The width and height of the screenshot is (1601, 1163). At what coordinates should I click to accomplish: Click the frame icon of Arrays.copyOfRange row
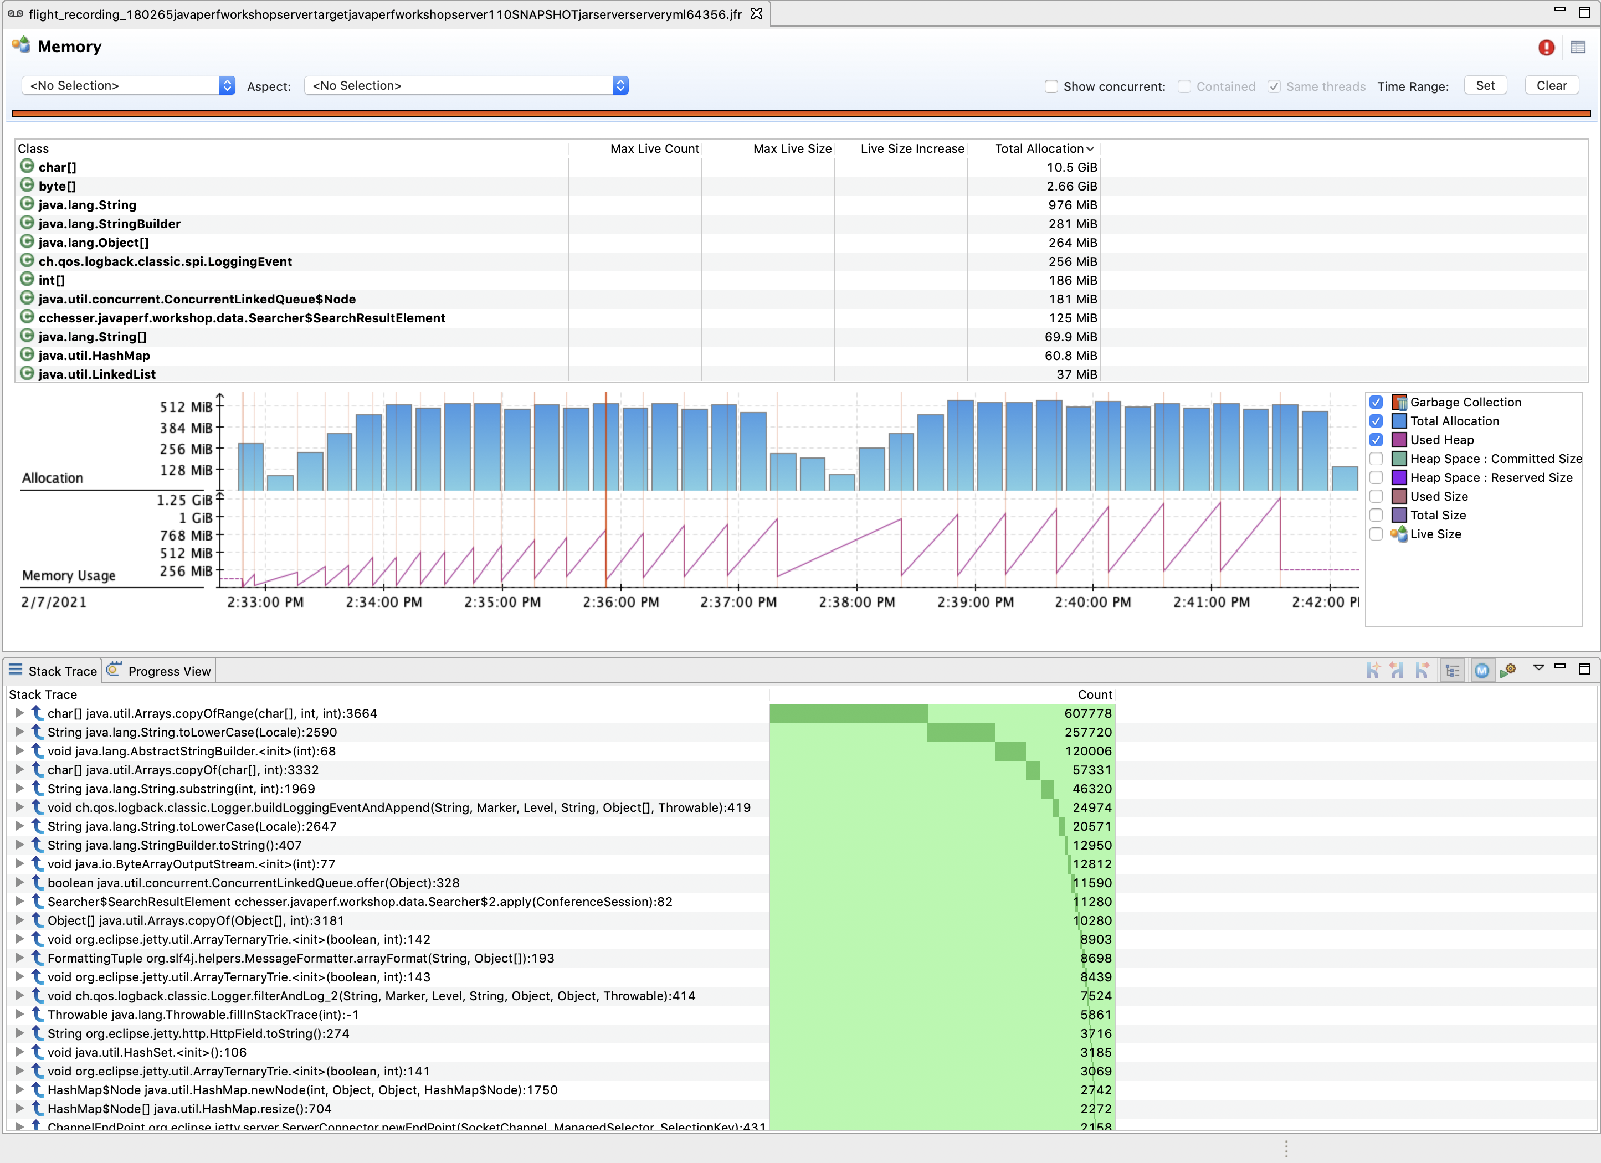[x=38, y=713]
